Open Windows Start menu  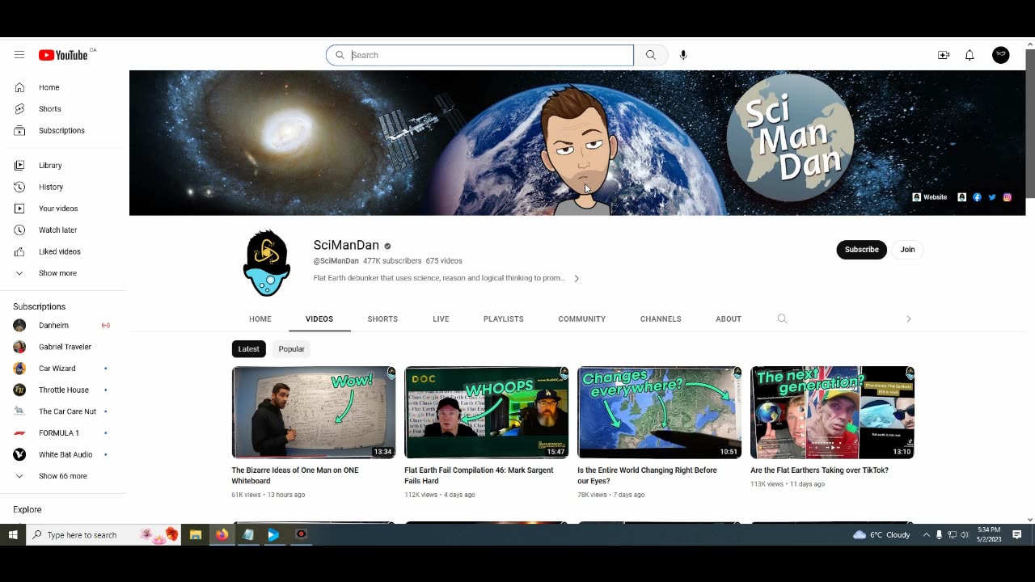[x=13, y=534]
